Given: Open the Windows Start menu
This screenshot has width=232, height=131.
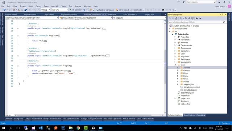Looking at the screenshot, I should coord(3,128).
